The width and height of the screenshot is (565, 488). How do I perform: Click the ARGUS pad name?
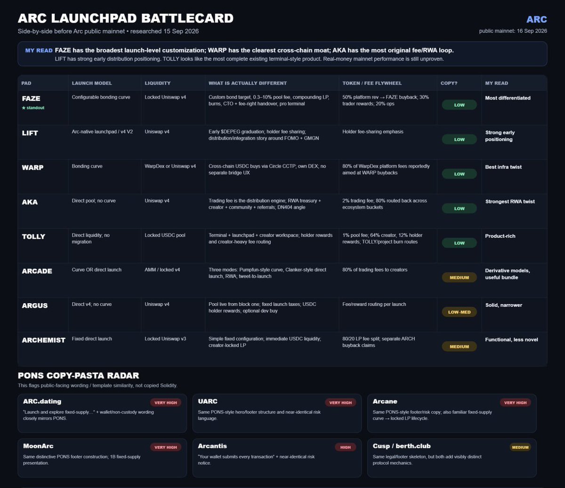click(x=35, y=306)
